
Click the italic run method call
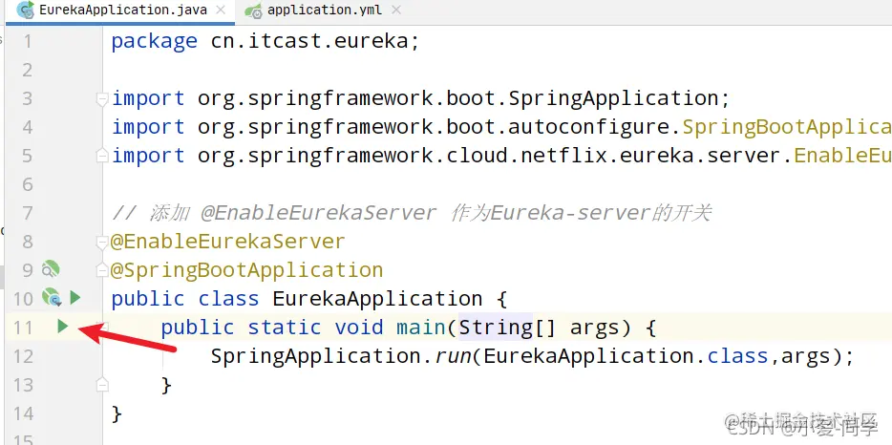452,356
